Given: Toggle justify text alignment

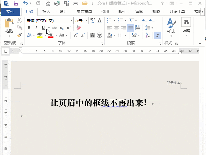Looking at the screenshot, I should 131,28.
